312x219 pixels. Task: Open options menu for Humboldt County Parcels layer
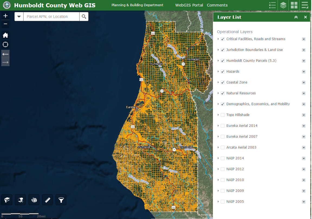click(304, 61)
